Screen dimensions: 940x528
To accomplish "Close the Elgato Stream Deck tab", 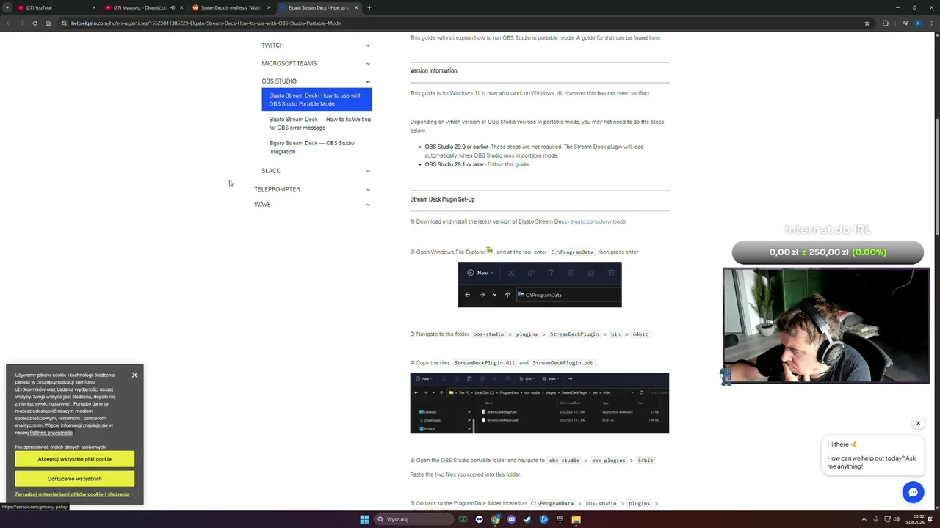I will click(356, 7).
